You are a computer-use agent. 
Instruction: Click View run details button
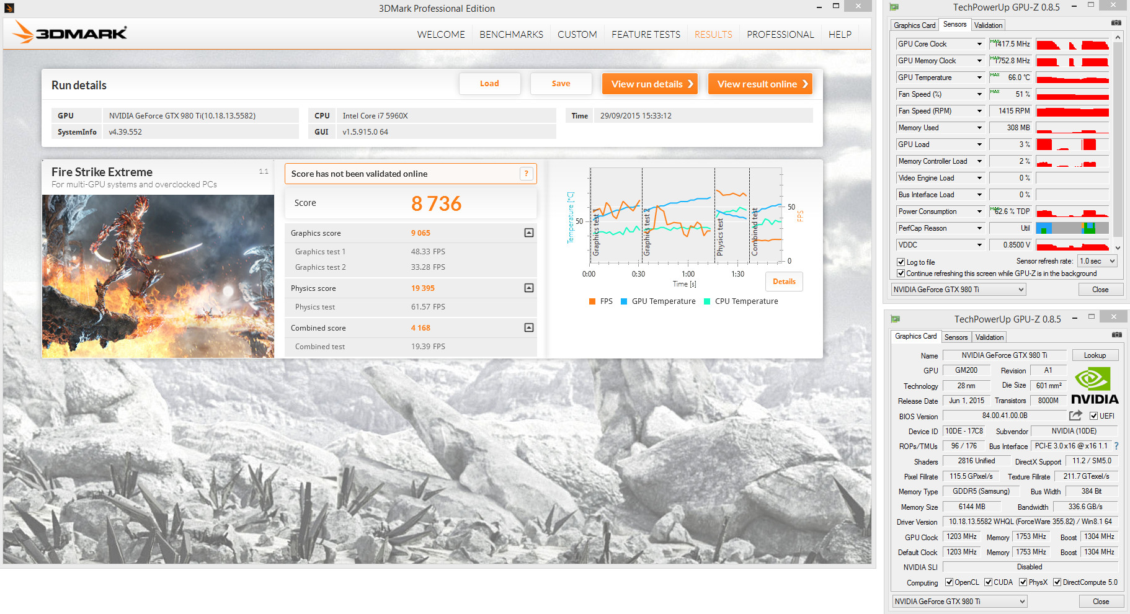650,84
